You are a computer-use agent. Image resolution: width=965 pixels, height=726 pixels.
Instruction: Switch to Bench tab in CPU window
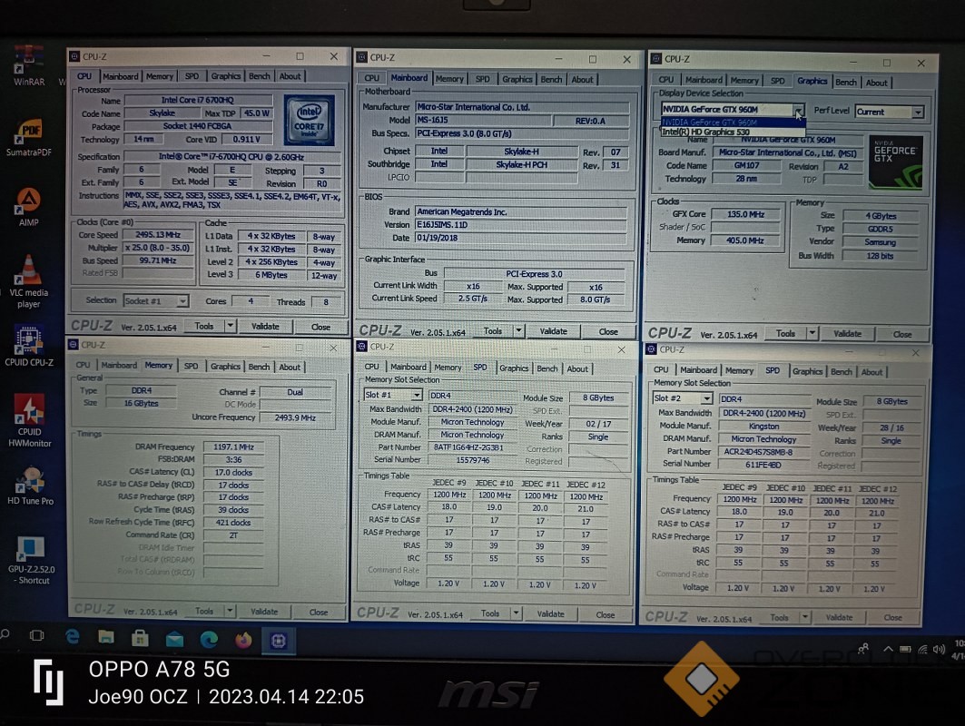259,76
